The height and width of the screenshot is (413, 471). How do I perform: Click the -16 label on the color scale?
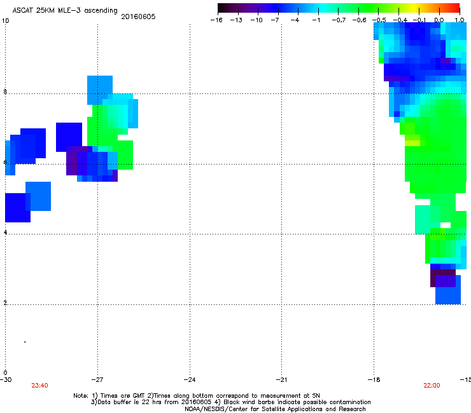pyautogui.click(x=216, y=20)
